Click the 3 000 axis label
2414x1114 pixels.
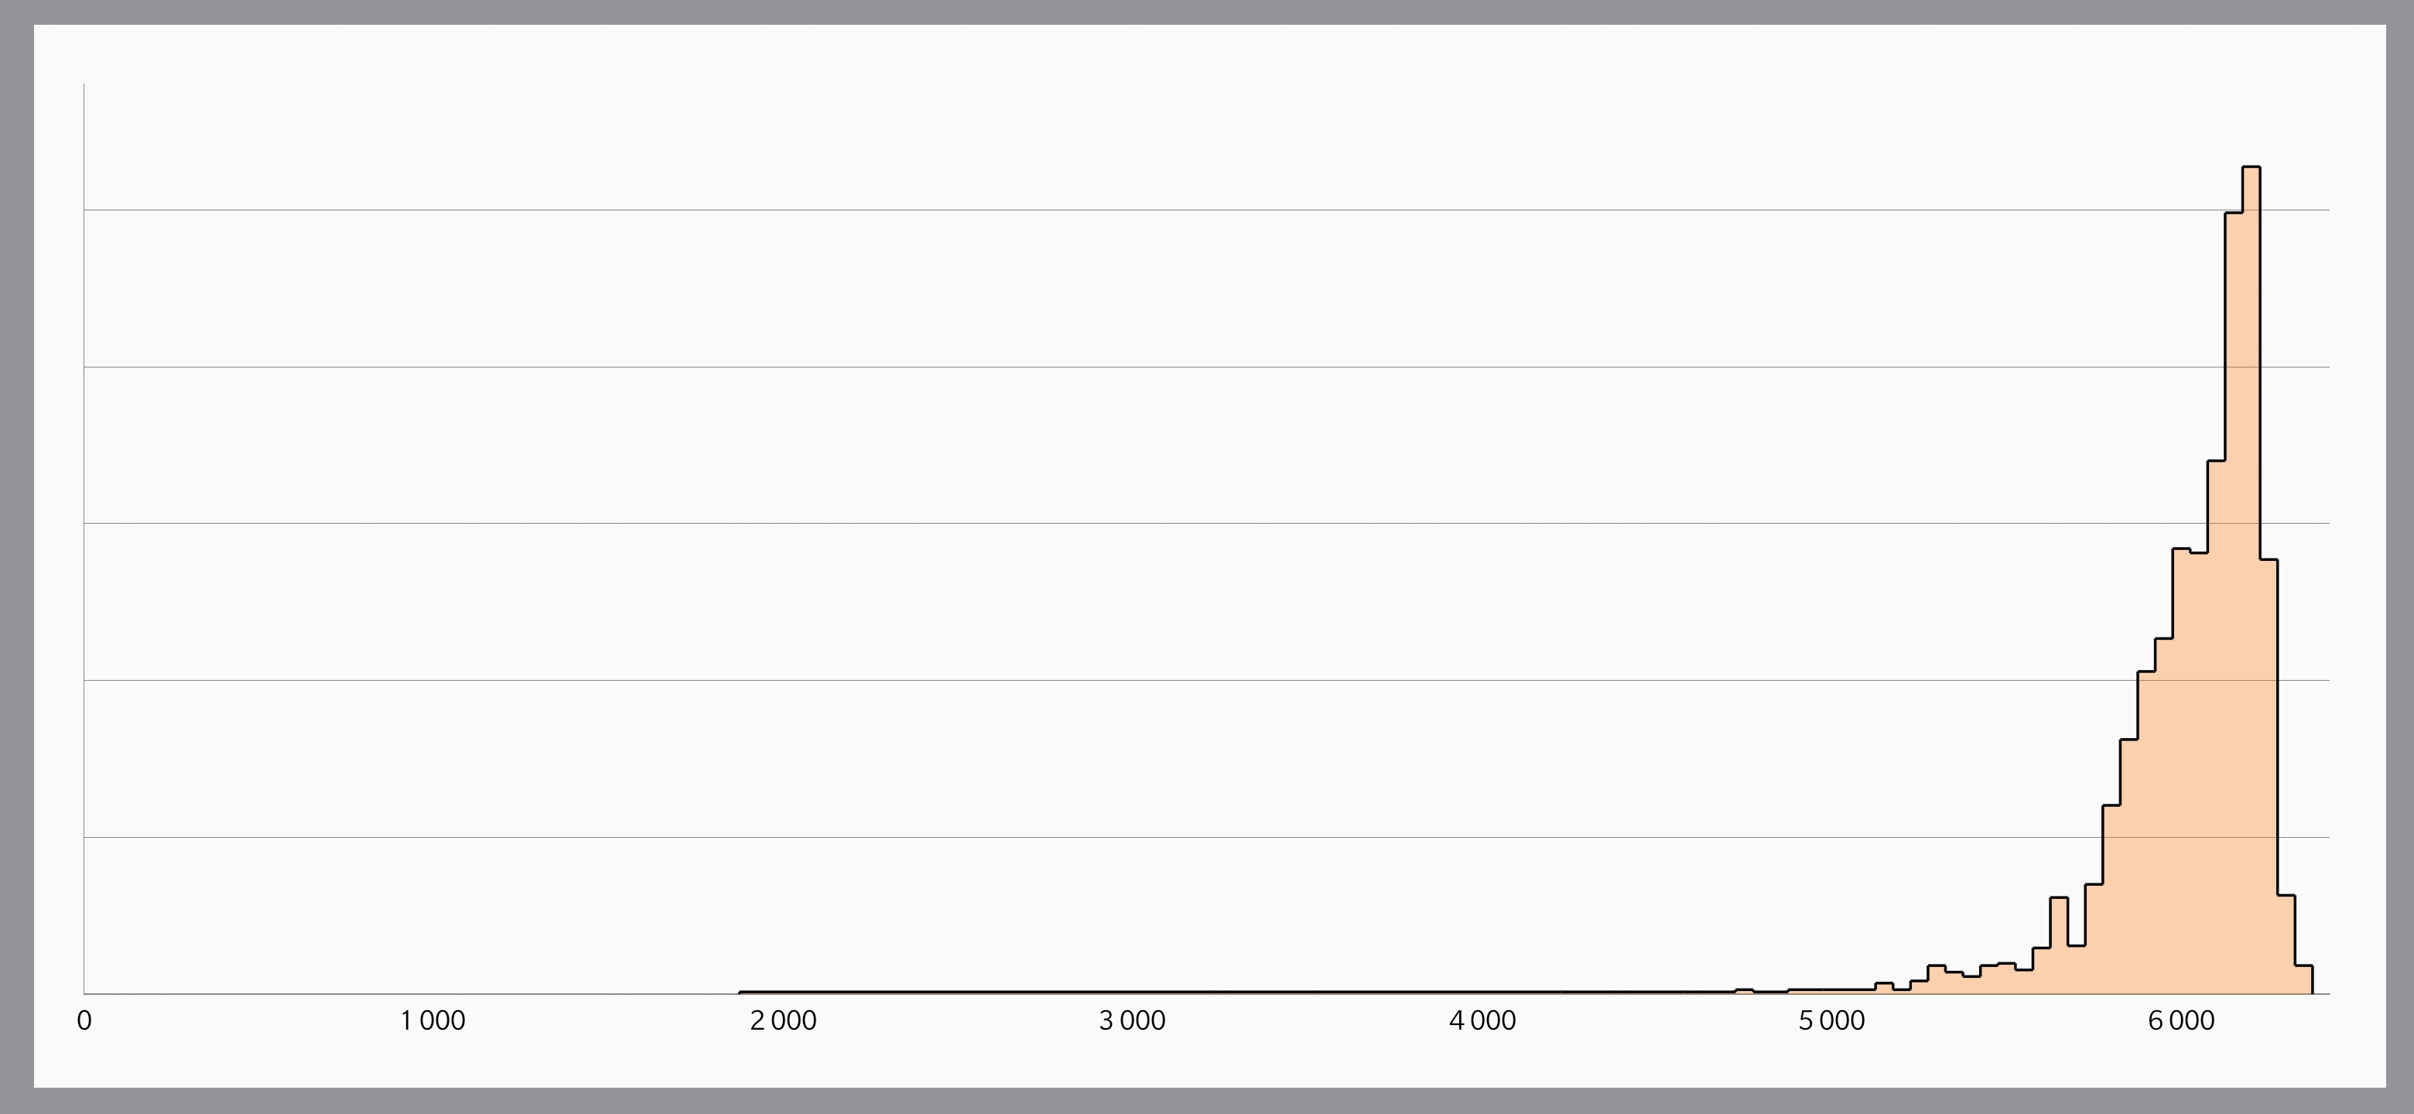tap(1133, 1020)
